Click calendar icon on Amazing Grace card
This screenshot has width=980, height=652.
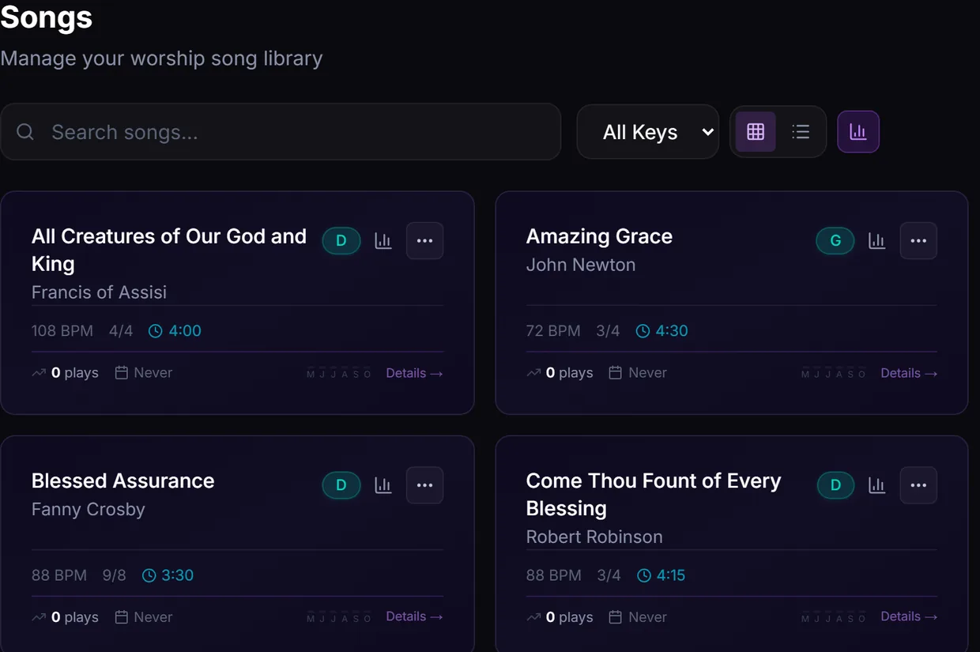tap(615, 372)
